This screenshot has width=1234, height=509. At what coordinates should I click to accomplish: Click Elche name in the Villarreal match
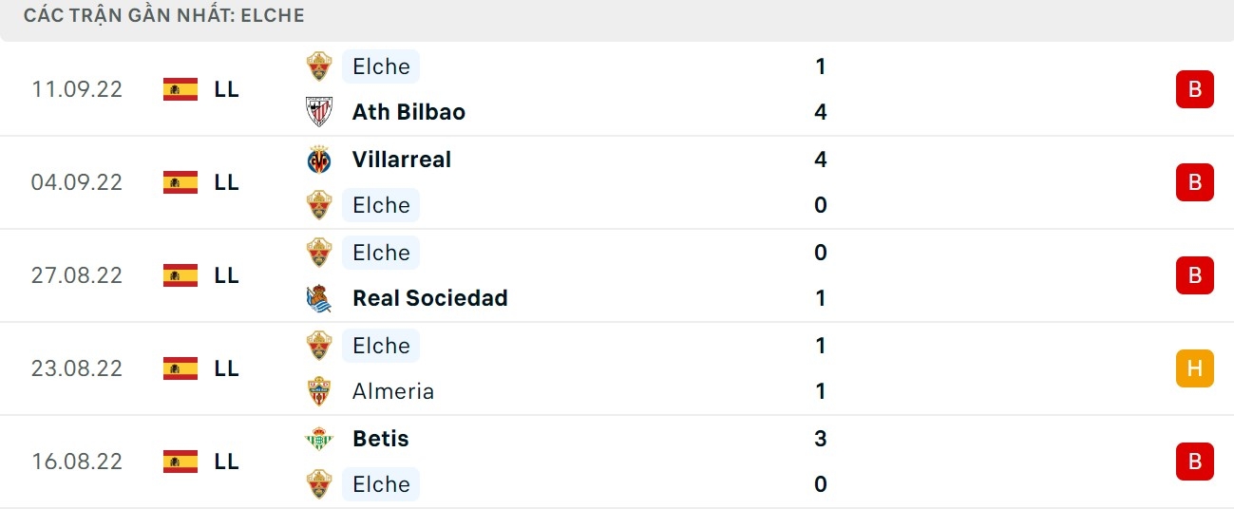coord(381,205)
